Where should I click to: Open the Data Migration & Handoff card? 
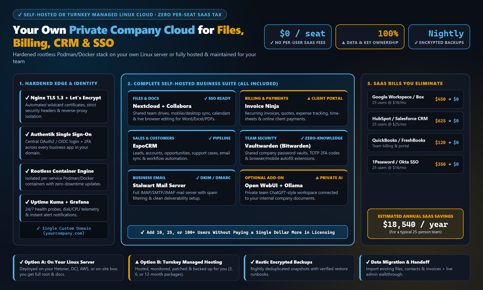coord(415,268)
